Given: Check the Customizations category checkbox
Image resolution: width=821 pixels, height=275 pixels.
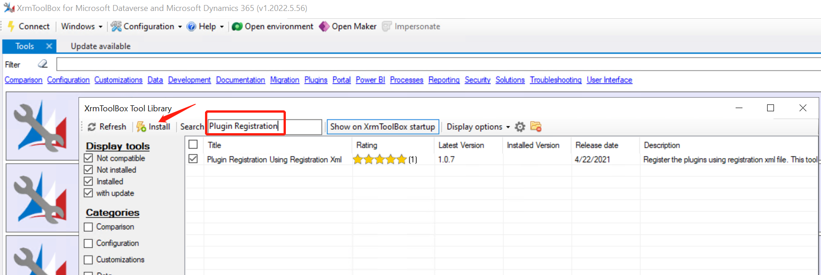Looking at the screenshot, I should coord(89,259).
